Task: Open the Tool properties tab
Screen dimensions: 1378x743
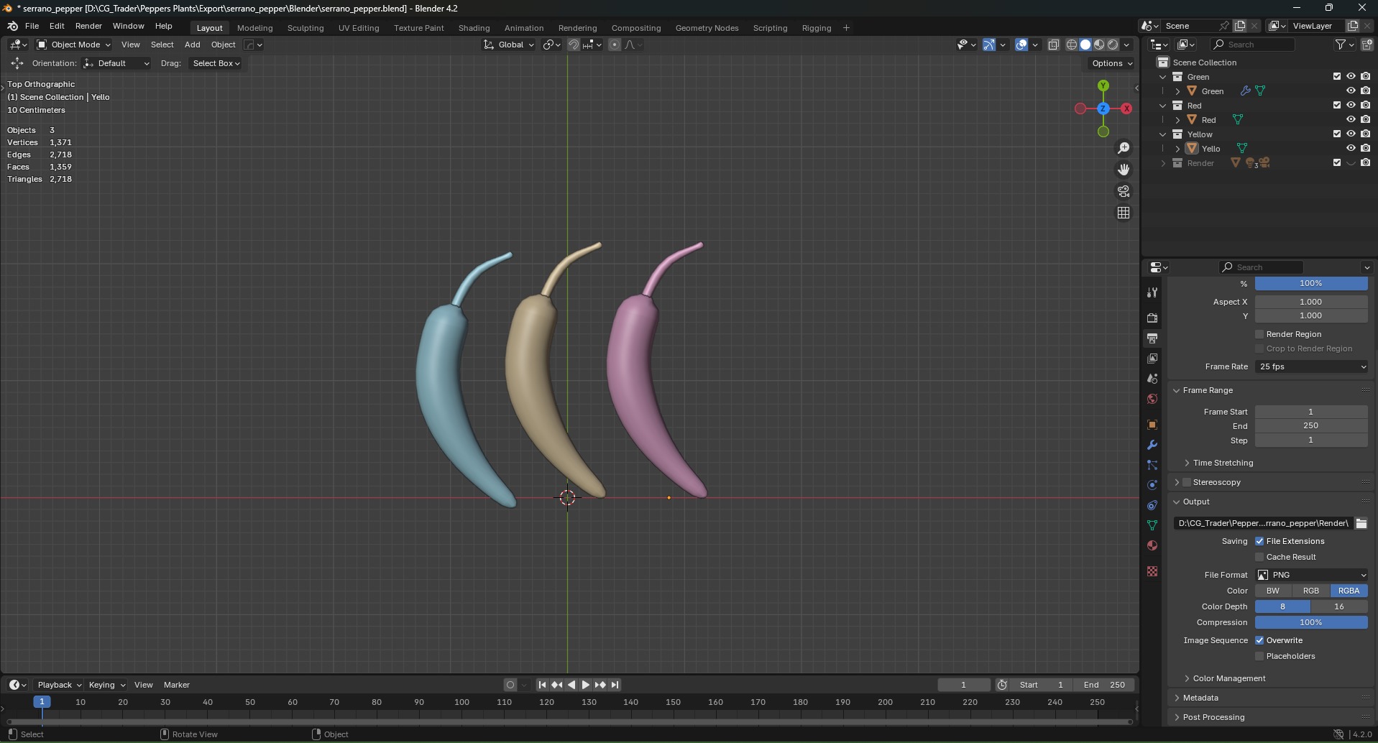Action: coord(1152,292)
